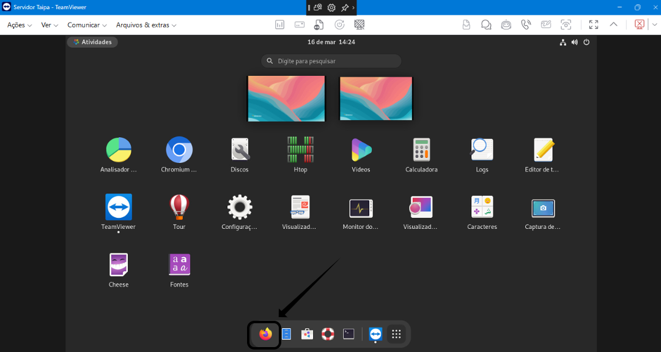The height and width of the screenshot is (352, 661).
Task: Open the Ver menu in TeamViewer
Action: point(50,25)
